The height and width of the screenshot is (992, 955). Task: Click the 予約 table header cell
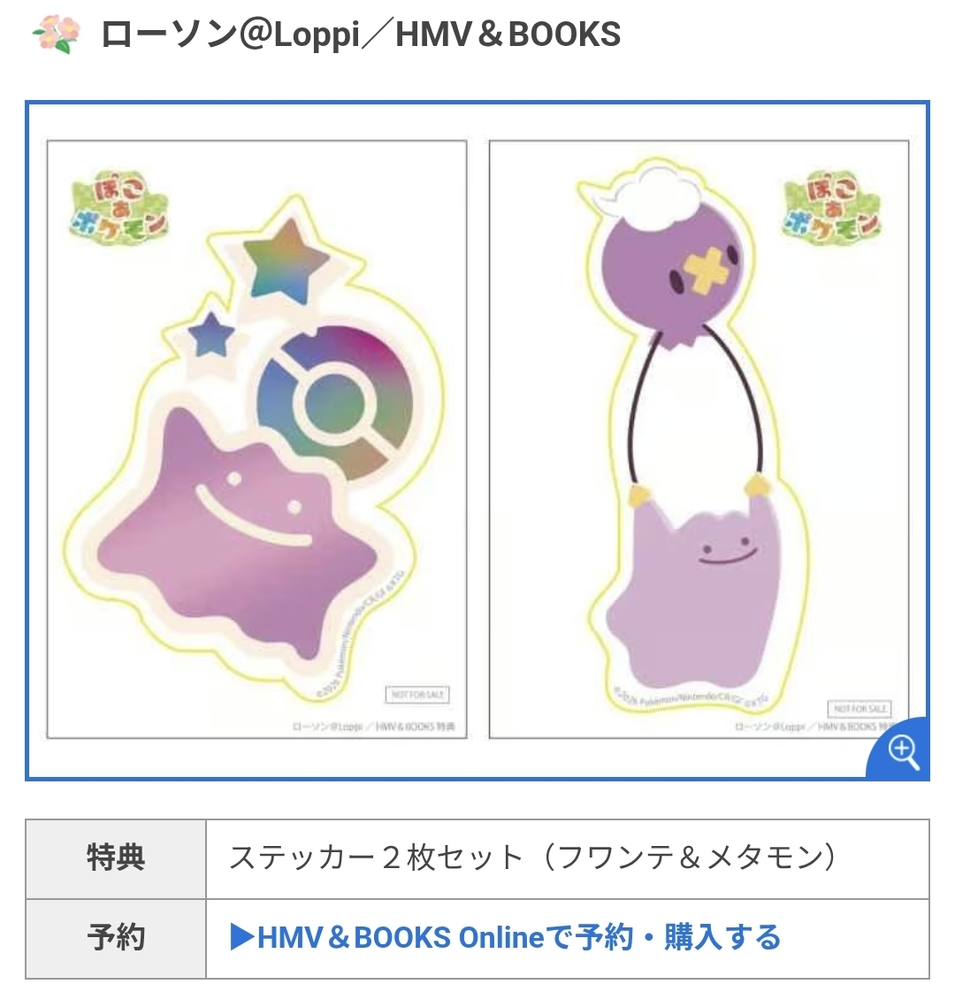coord(116,938)
